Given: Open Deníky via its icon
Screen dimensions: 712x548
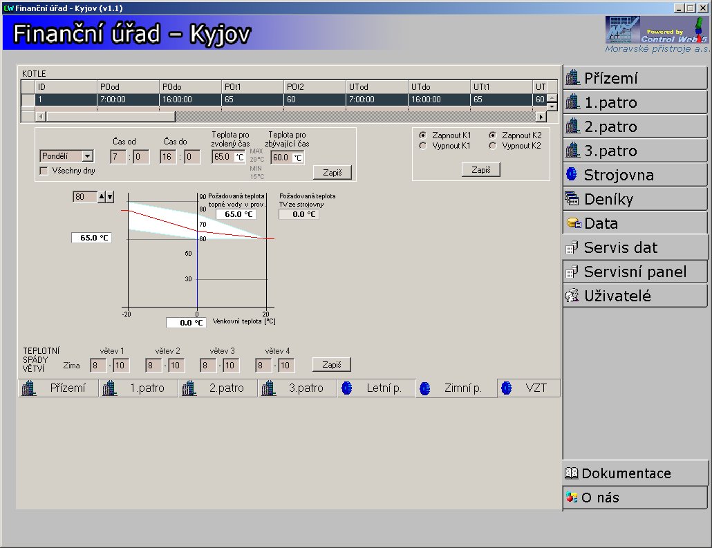Looking at the screenshot, I should coord(572,199).
